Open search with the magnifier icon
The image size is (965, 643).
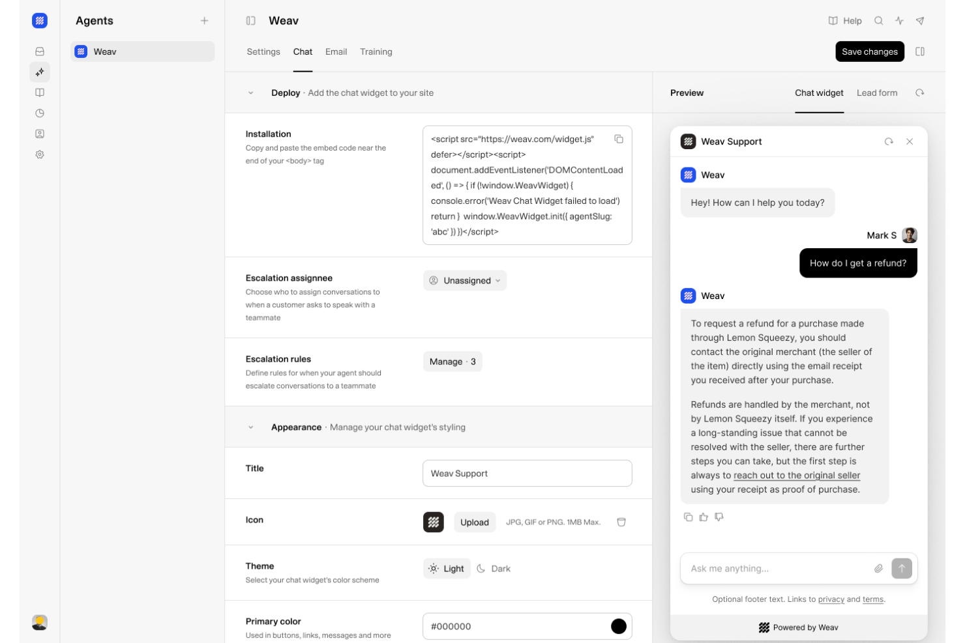(879, 21)
